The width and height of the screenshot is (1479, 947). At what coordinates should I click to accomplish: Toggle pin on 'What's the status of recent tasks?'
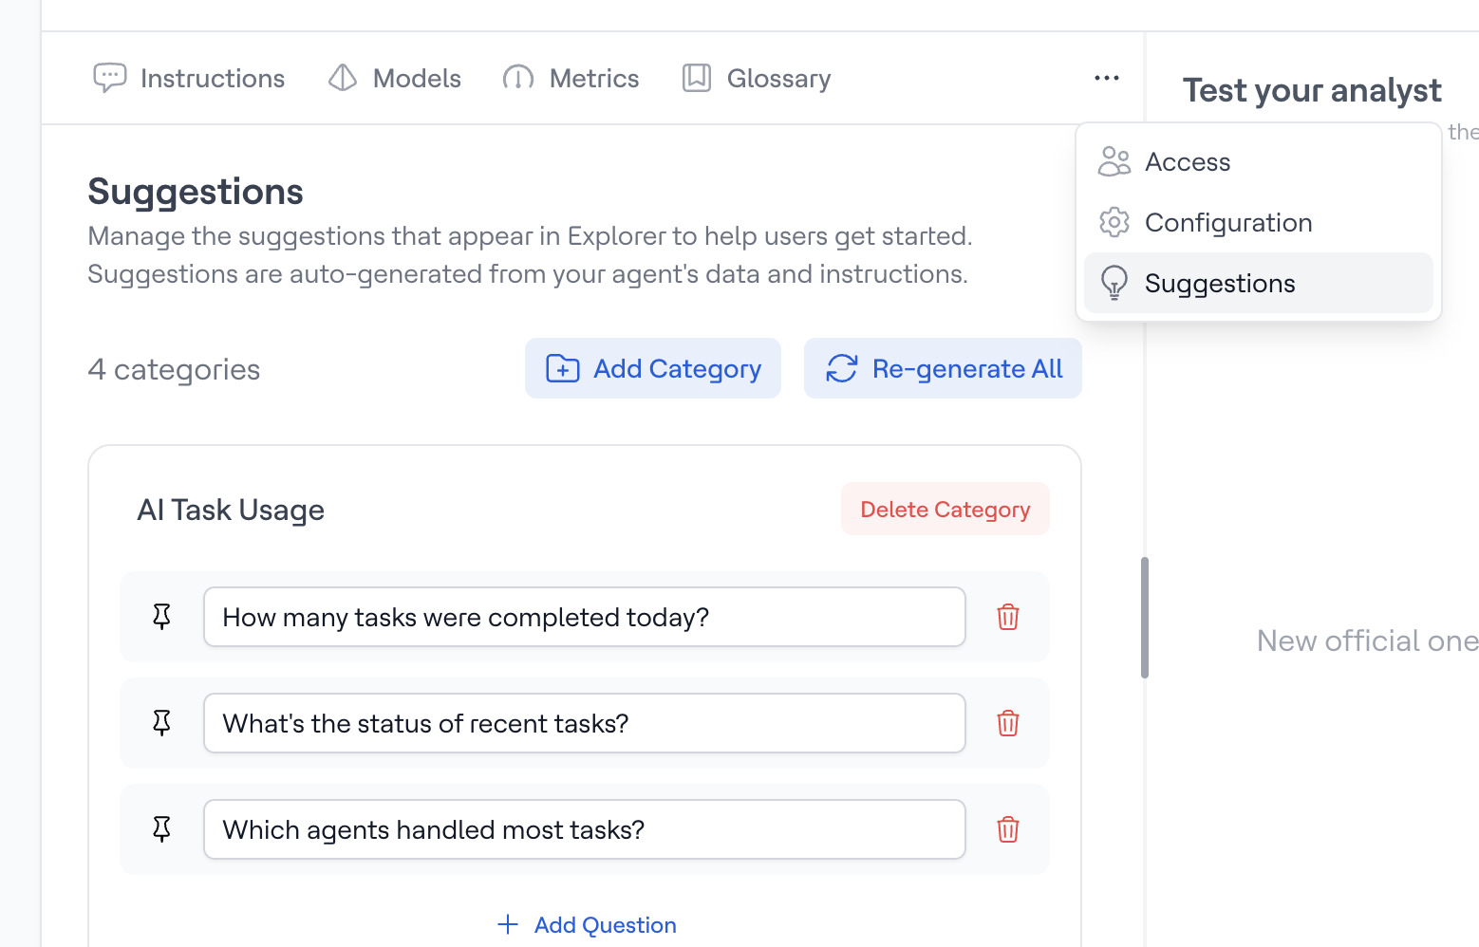point(162,723)
